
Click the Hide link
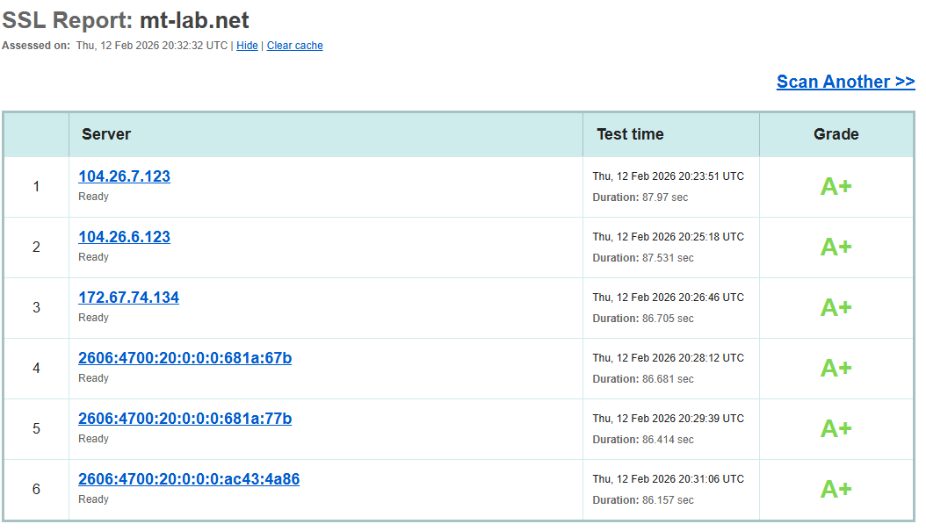pos(247,46)
